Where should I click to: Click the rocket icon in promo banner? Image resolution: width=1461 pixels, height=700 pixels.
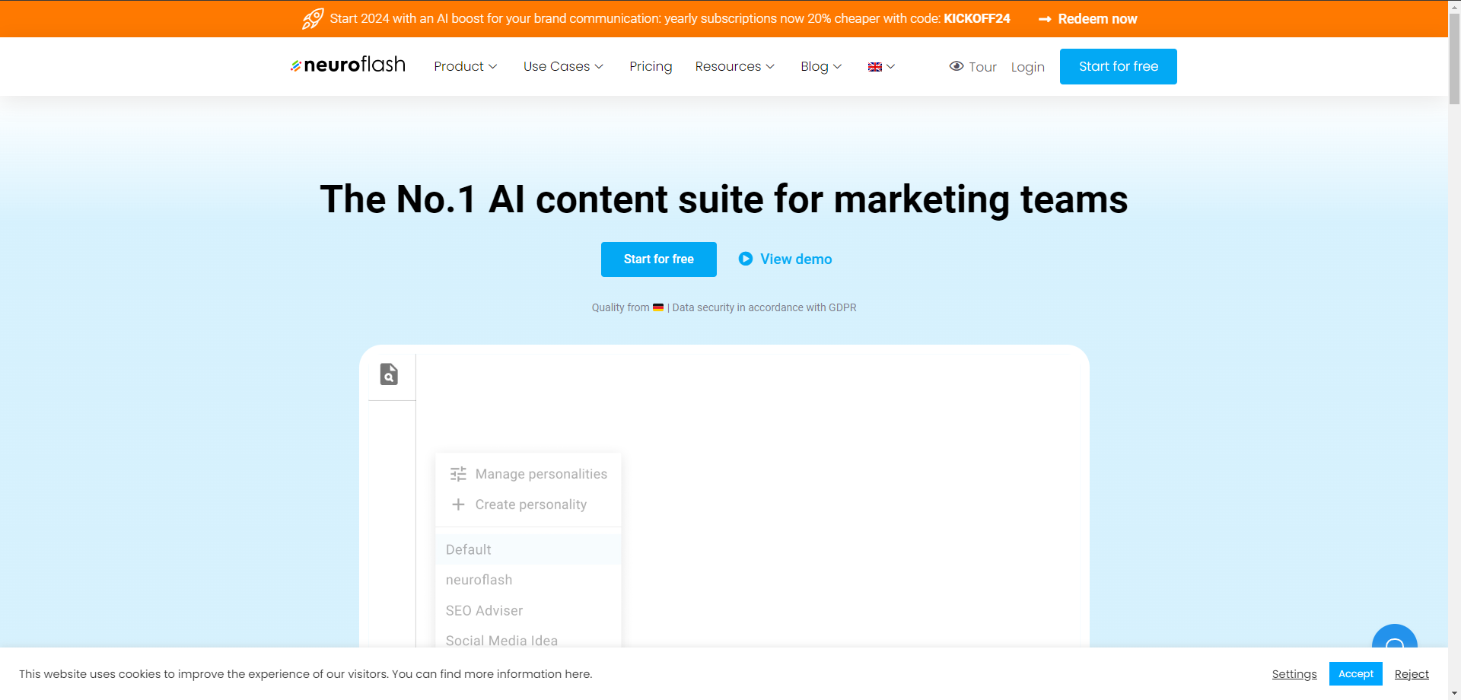point(313,19)
